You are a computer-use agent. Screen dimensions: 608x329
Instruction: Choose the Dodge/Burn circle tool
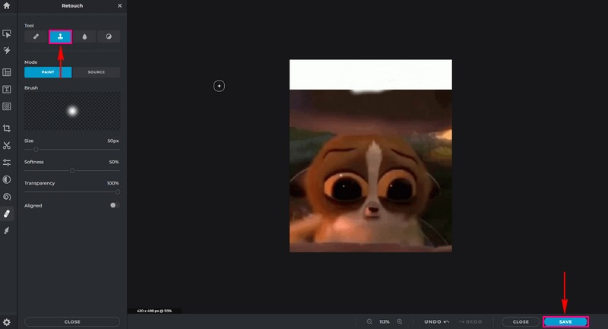point(109,36)
